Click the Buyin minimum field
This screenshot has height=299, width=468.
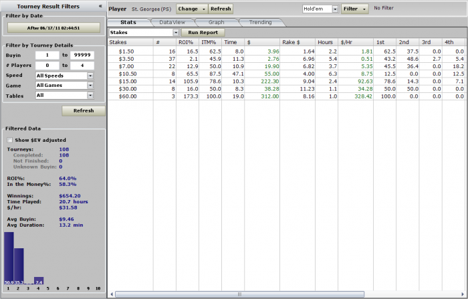[x=47, y=56]
